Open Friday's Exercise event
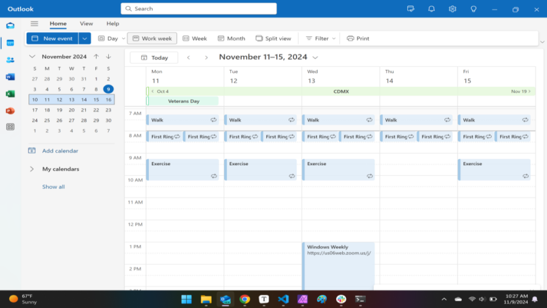 pyautogui.click(x=494, y=170)
